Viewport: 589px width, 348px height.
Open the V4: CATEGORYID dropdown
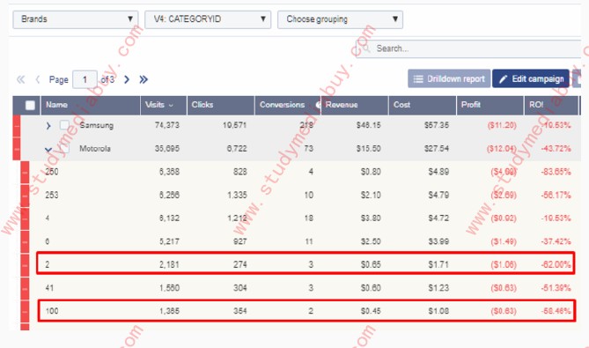[208, 19]
